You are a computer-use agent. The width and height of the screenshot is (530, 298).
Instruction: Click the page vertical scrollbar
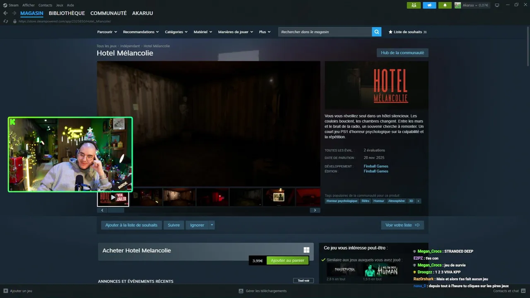coord(528,46)
